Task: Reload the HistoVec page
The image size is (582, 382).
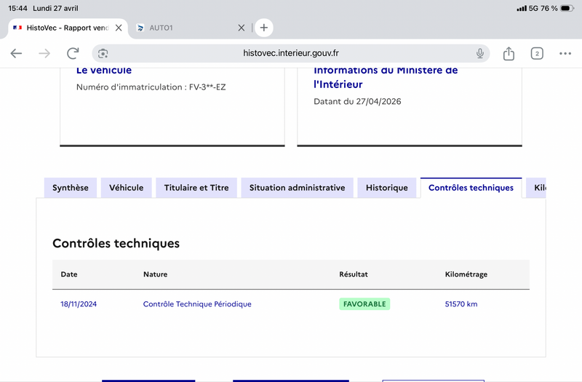Action: point(73,53)
